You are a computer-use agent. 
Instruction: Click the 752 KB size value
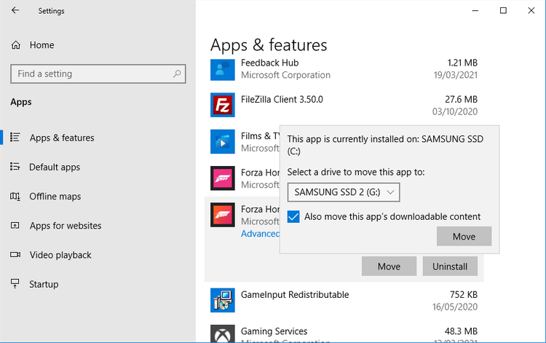pos(464,295)
